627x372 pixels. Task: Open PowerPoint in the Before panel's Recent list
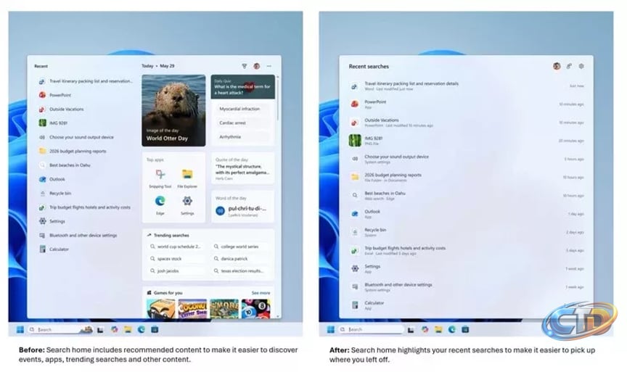click(x=55, y=95)
